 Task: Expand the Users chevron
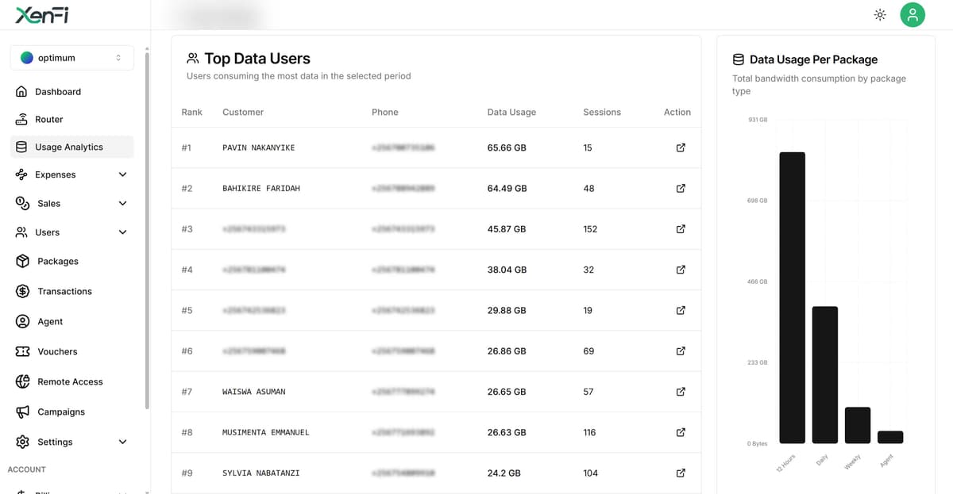122,232
